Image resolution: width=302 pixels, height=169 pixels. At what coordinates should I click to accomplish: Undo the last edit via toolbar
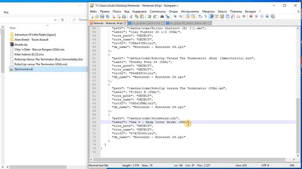(149, 17)
